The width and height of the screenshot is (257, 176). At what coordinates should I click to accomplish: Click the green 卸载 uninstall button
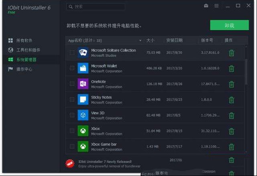click(229, 25)
